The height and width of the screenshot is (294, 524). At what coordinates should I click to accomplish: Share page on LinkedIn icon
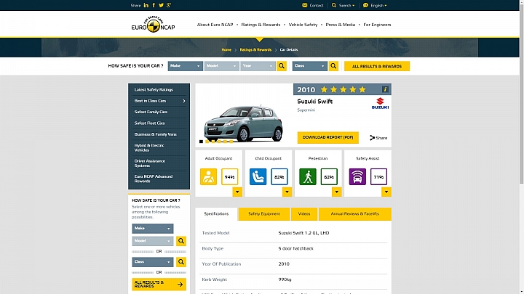point(146,5)
